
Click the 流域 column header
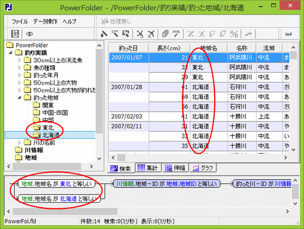(269, 48)
